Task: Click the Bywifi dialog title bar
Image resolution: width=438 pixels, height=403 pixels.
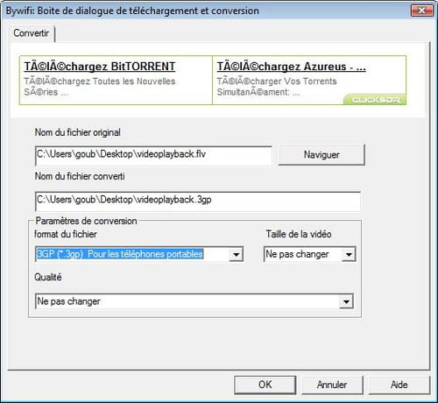Action: 204,11
